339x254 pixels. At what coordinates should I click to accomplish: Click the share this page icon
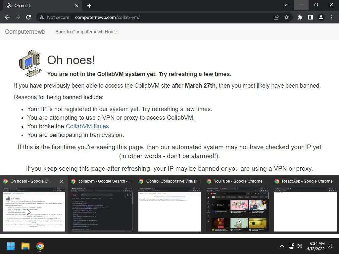276,17
